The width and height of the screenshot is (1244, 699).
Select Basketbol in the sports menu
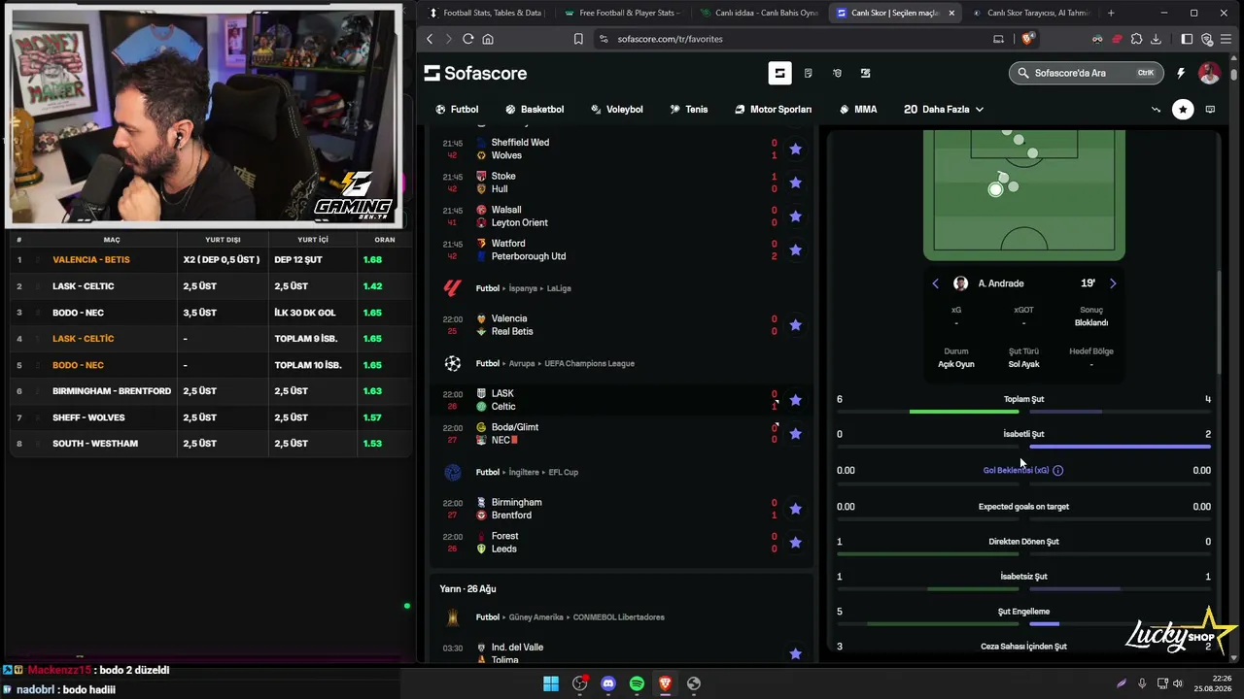point(535,110)
